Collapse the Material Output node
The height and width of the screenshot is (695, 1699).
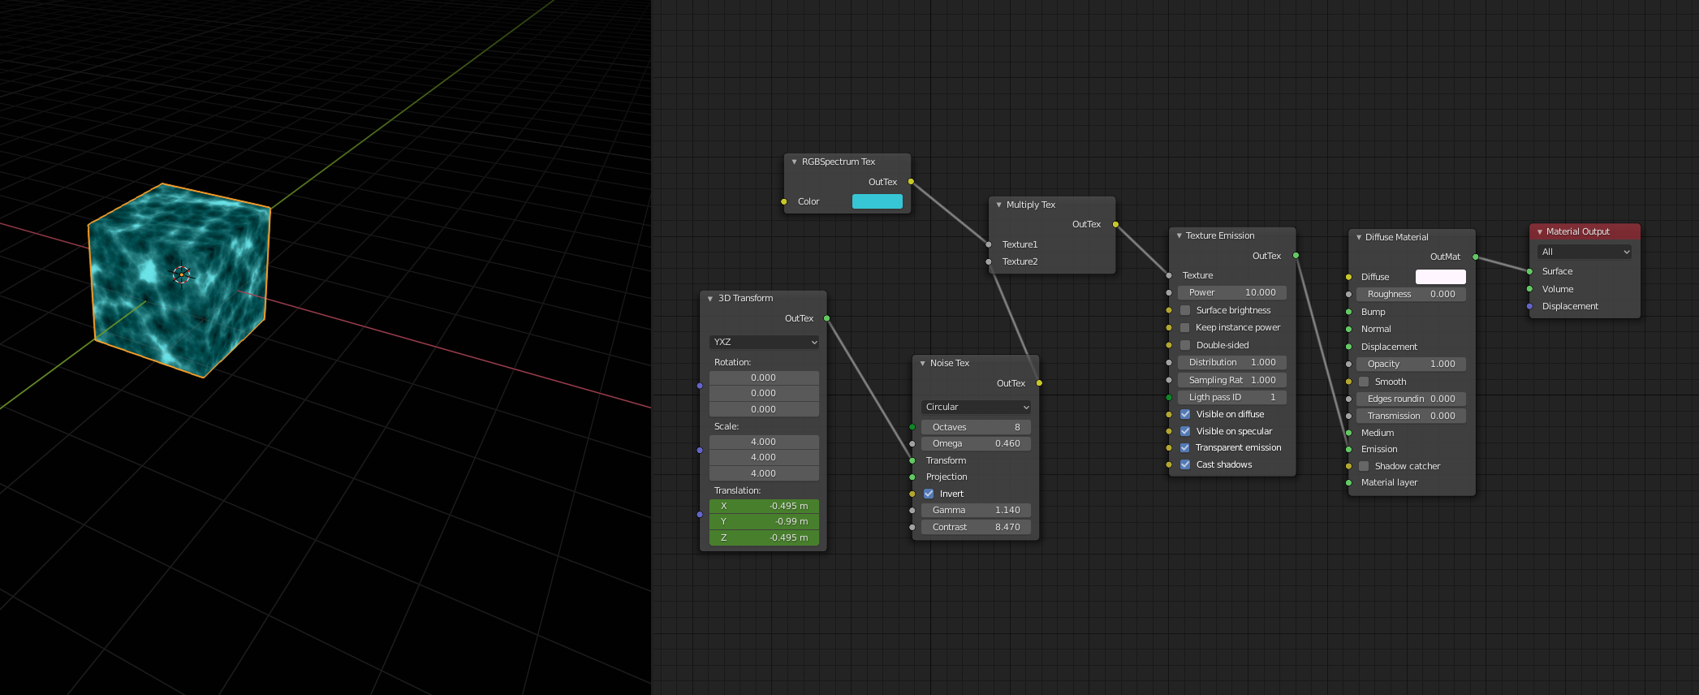click(x=1539, y=231)
